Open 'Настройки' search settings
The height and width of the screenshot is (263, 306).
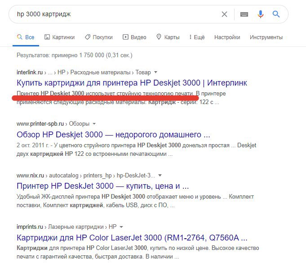tap(227, 37)
